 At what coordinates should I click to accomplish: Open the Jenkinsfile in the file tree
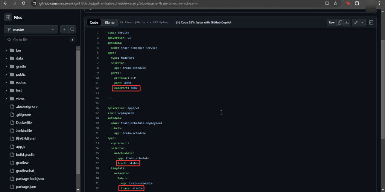pos(24,131)
